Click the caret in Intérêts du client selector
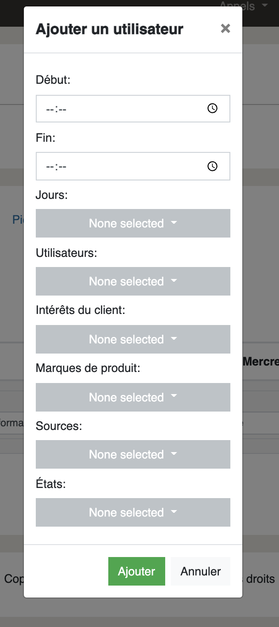 (173, 339)
